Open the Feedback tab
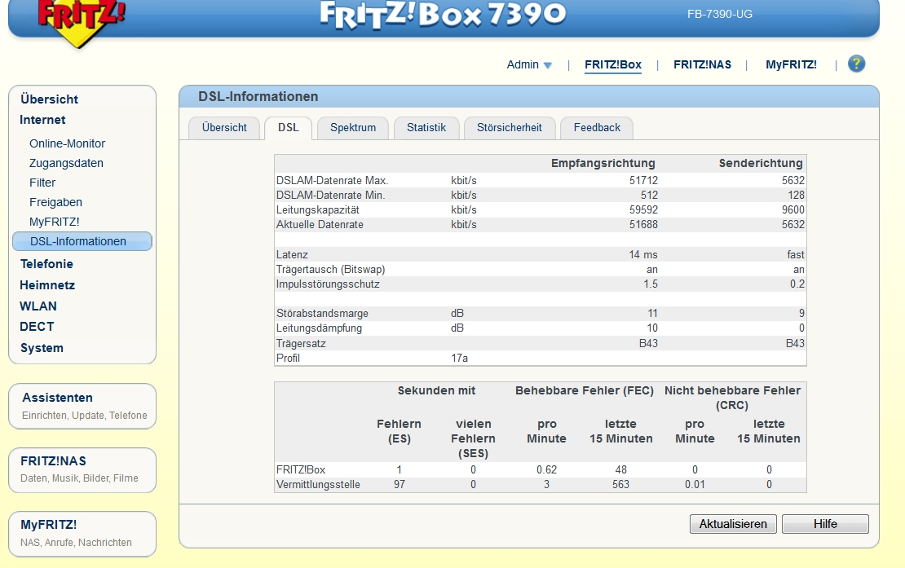 596,128
